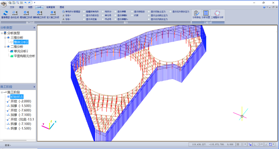Toggle the 显示弹簧 checkbox
This screenshot has width=279, height=149.
[x=116, y=12]
